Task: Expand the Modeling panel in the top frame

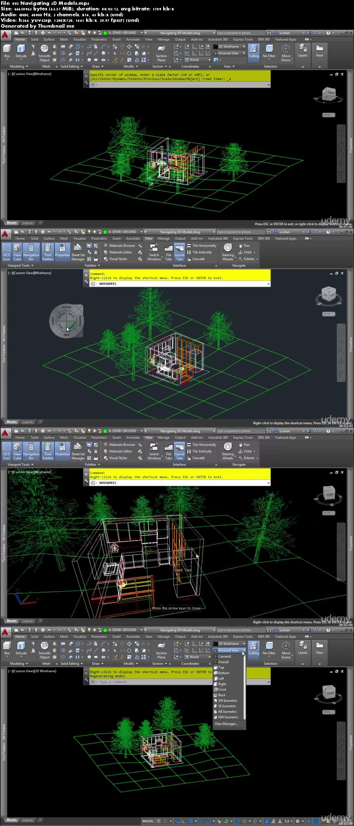Action: (x=18, y=66)
